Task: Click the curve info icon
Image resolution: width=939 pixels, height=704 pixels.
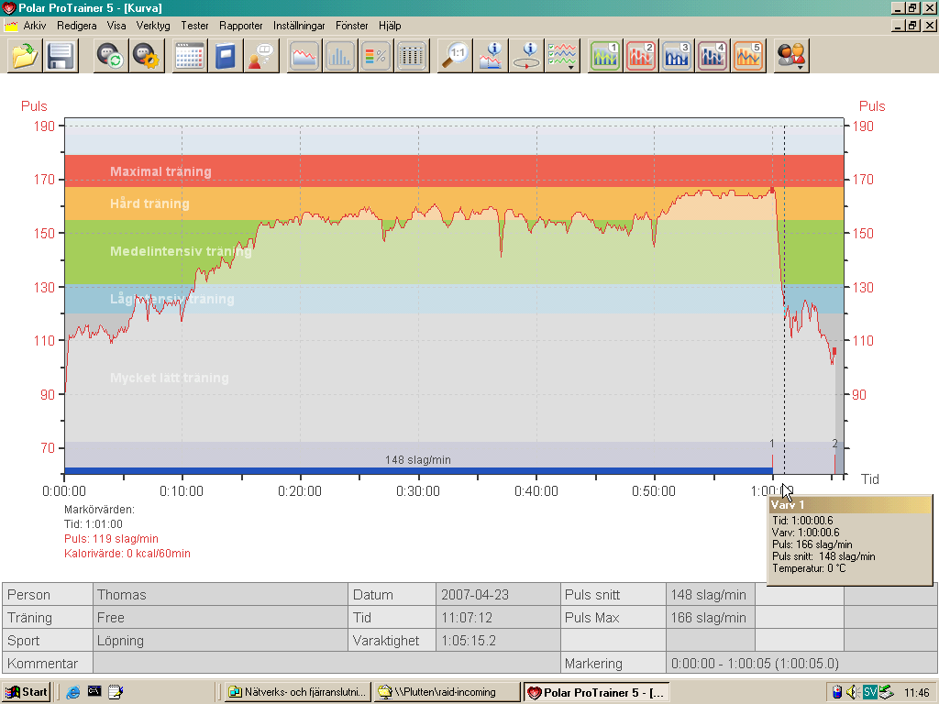Action: coord(492,56)
